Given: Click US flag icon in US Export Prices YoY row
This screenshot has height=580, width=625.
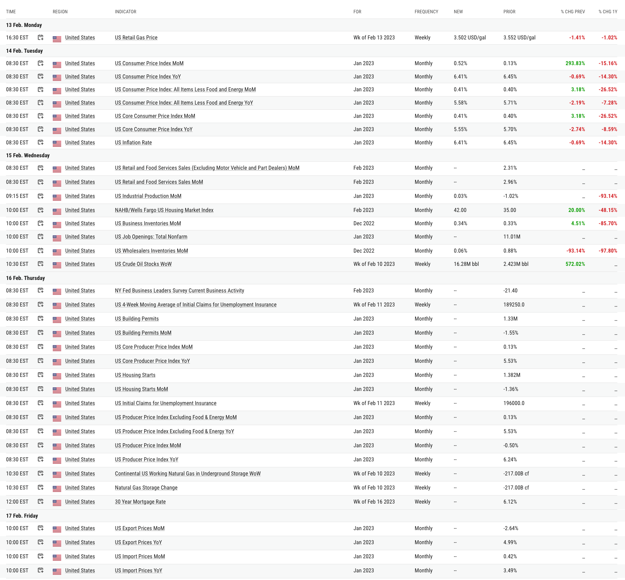Looking at the screenshot, I should point(57,543).
